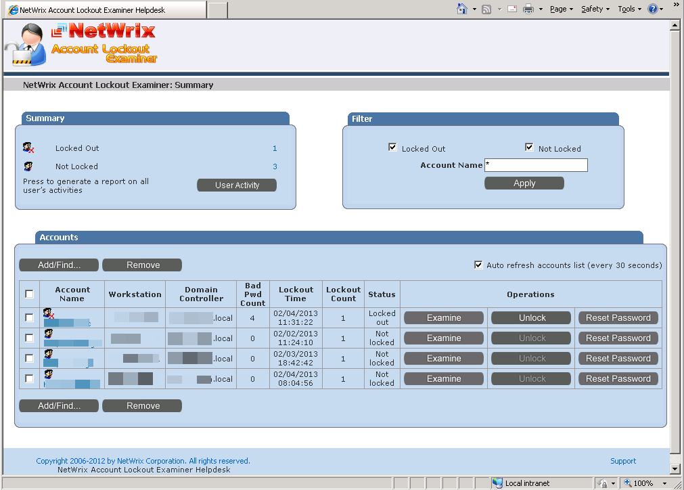The width and height of the screenshot is (684, 490).
Task: Open the Page dropdown menu
Action: click(x=562, y=9)
